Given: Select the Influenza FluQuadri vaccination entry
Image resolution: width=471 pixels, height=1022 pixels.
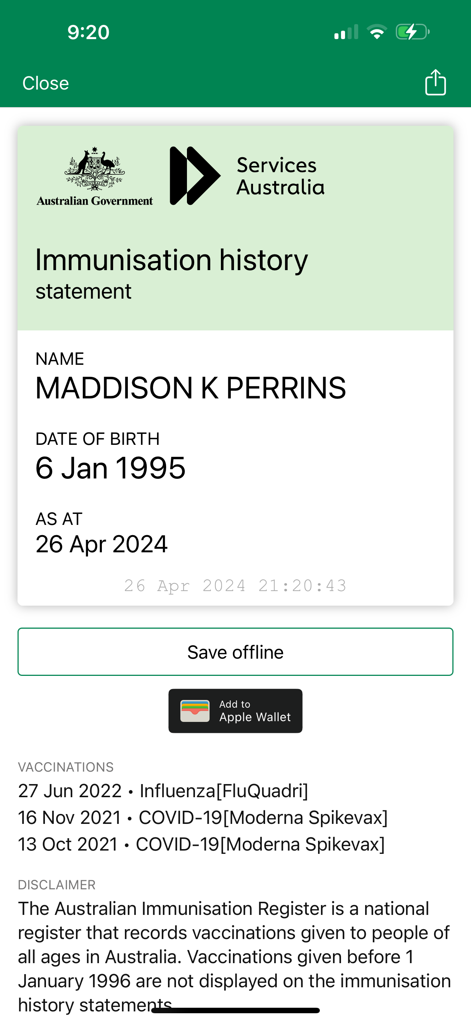Looking at the screenshot, I should pos(163,791).
